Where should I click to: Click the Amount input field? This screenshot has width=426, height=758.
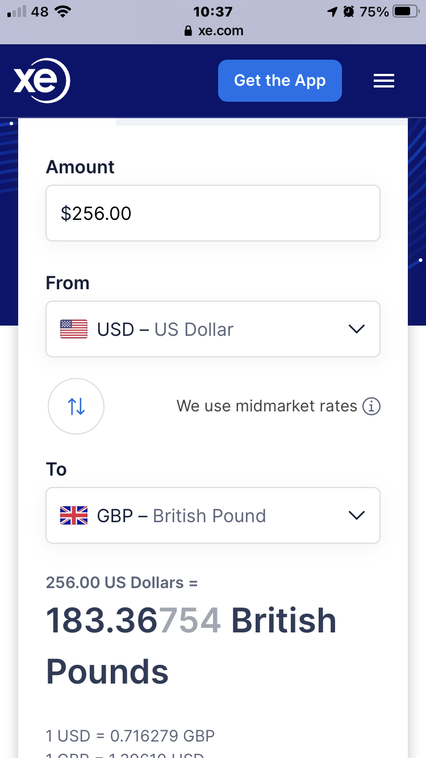click(212, 213)
